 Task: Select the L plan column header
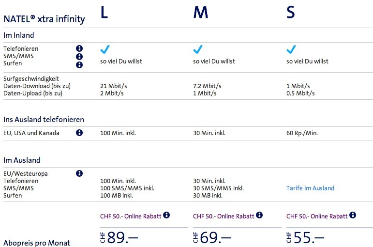(104, 13)
